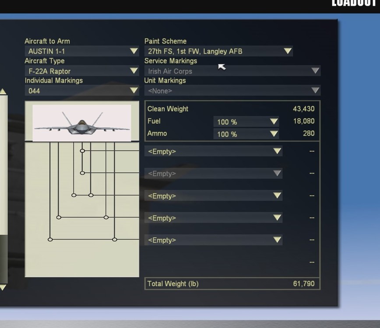This screenshot has width=380, height=328.
Task: Open the Aircraft to Arm dropdown
Action: point(82,51)
